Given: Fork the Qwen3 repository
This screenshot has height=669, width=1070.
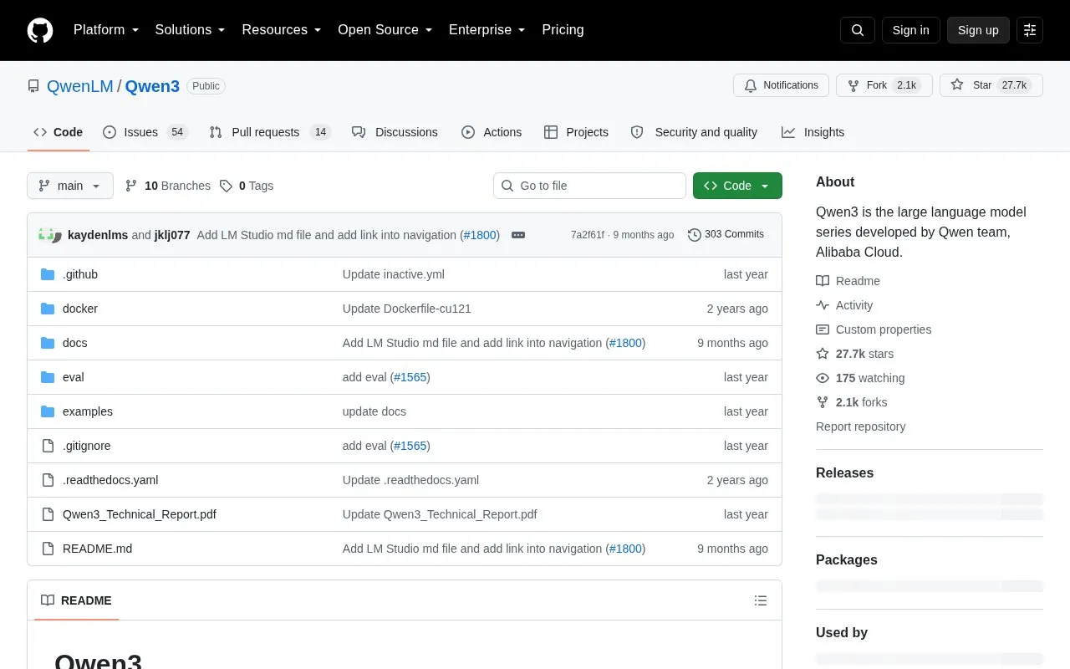Looking at the screenshot, I should tap(884, 85).
